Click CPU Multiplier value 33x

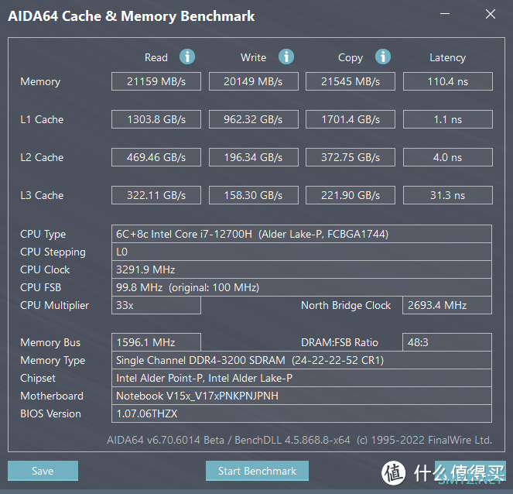click(156, 305)
